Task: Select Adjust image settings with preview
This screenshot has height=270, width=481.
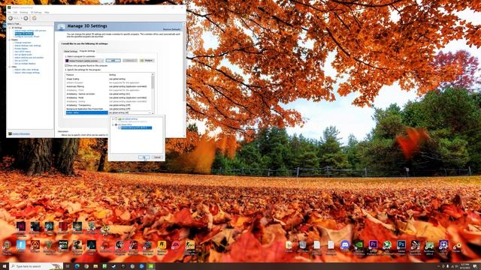Action: [30, 31]
